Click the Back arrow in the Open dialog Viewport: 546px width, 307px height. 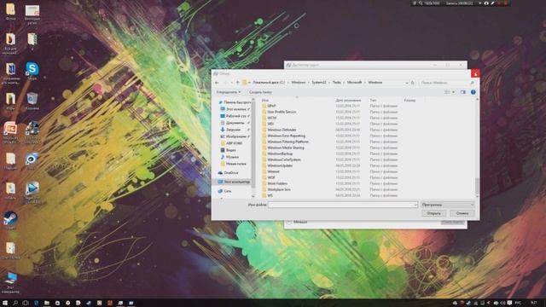coord(217,83)
